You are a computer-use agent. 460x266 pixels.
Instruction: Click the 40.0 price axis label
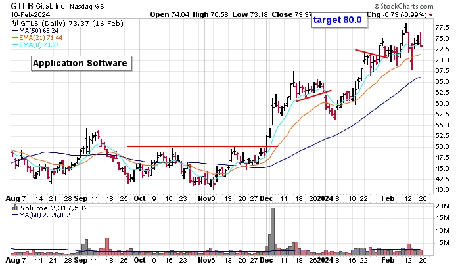point(442,190)
